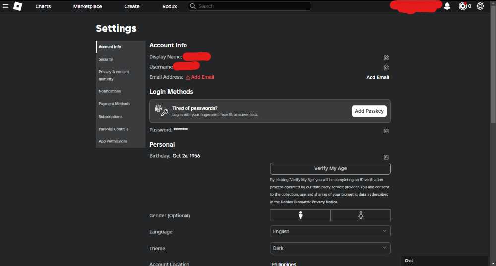This screenshot has width=496, height=266.
Task: Open the Payment Methods tab
Action: click(x=121, y=104)
